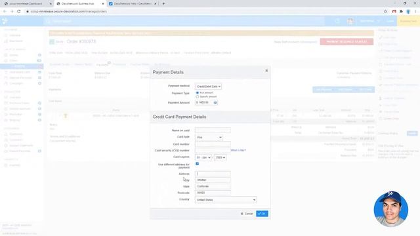Image resolution: width=420 pixels, height=236 pixels.
Task: Switch to the DecoNetwork Help tab
Action: click(133, 4)
